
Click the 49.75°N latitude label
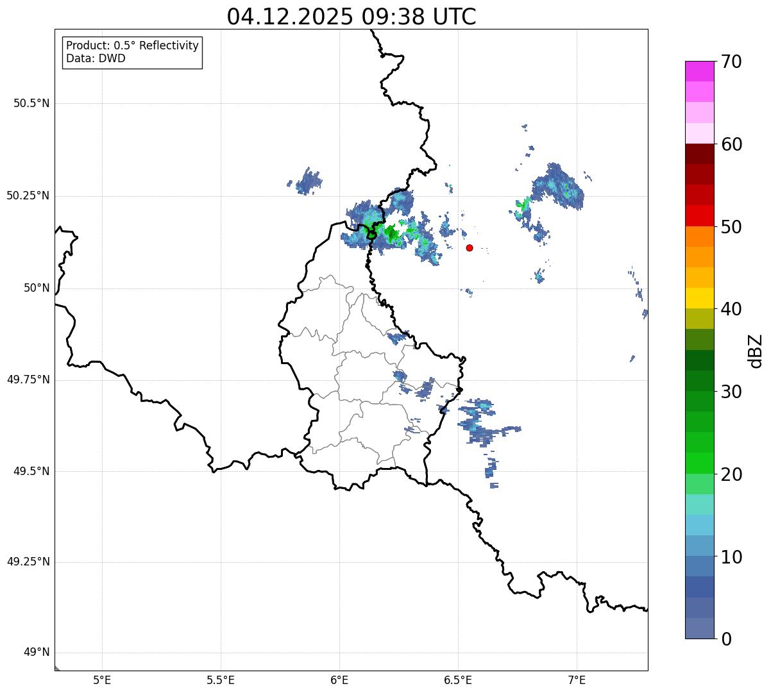point(28,380)
